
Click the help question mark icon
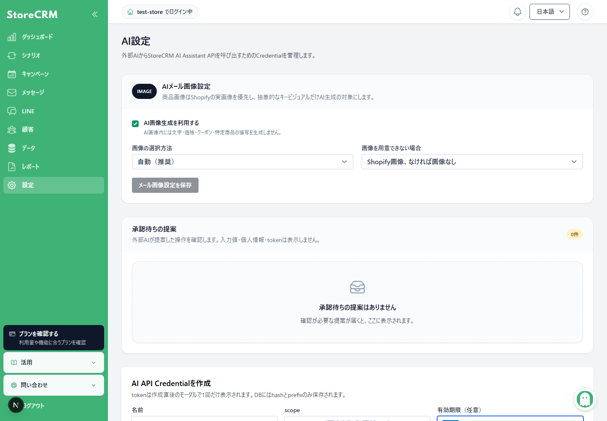[585, 12]
